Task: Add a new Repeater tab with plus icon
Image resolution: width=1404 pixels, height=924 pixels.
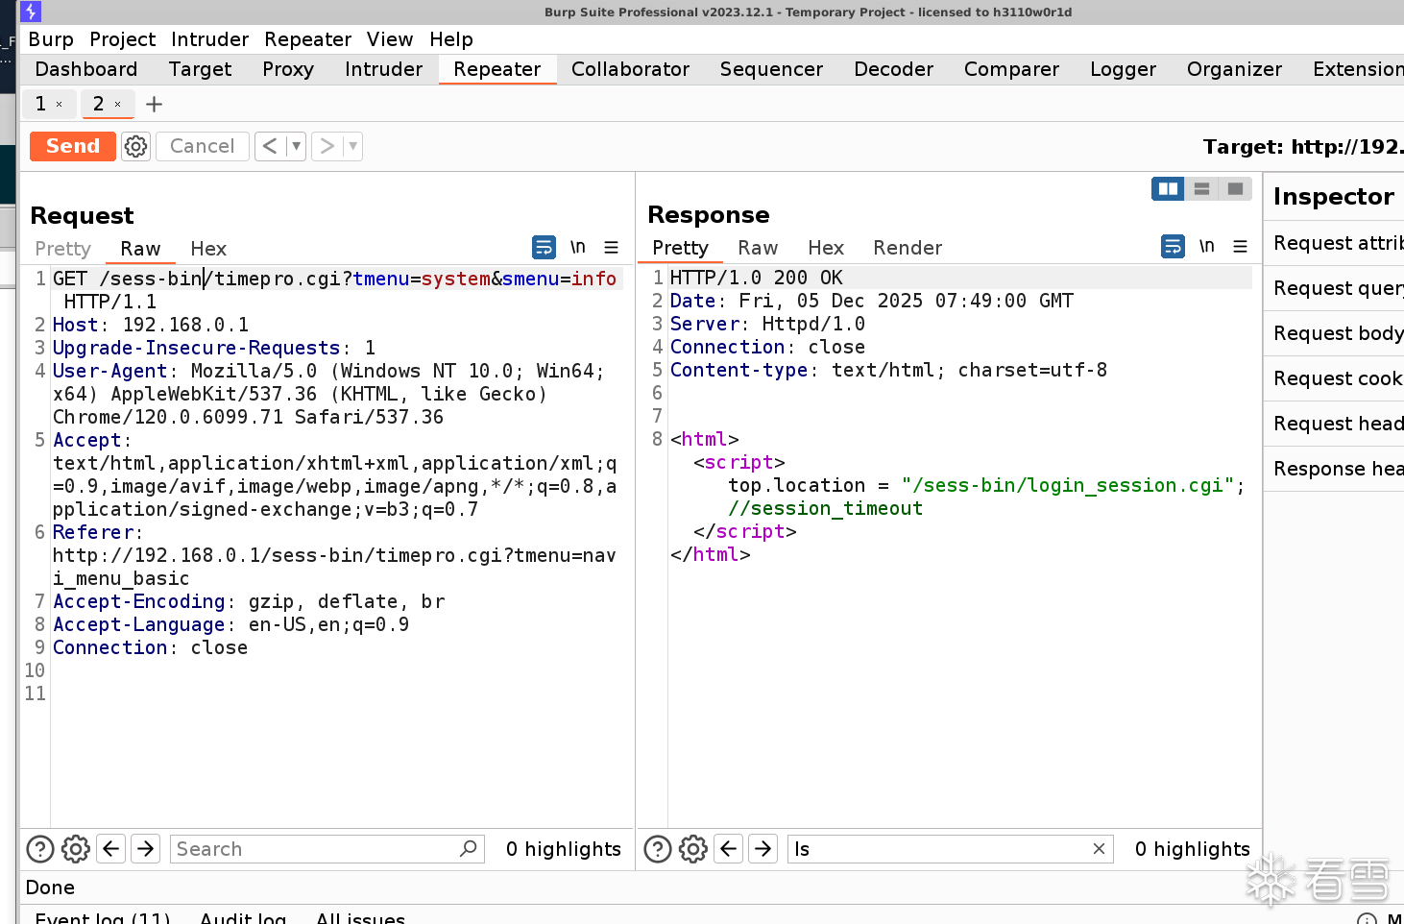Action: coord(154,104)
